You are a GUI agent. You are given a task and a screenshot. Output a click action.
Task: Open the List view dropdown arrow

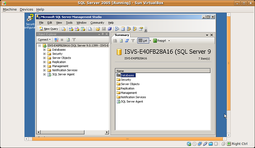pyautogui.click(x=150, y=41)
